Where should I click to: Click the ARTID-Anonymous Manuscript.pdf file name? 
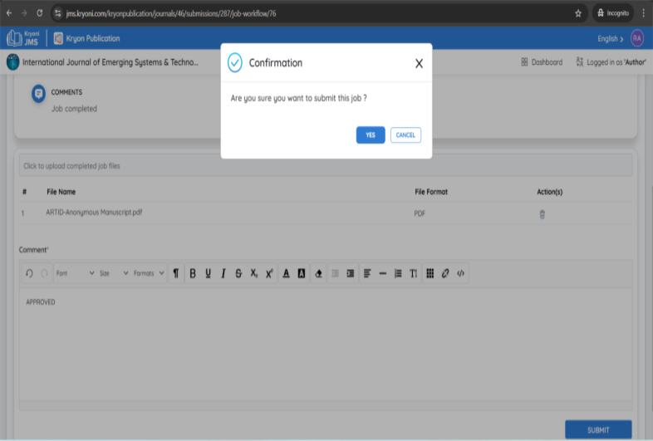(x=94, y=213)
